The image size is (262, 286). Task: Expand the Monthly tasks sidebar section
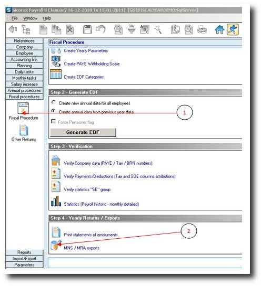click(24, 78)
